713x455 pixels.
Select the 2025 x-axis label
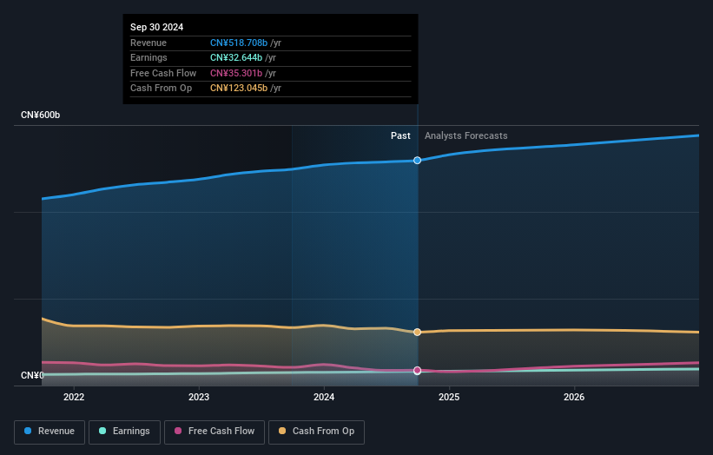coord(449,397)
